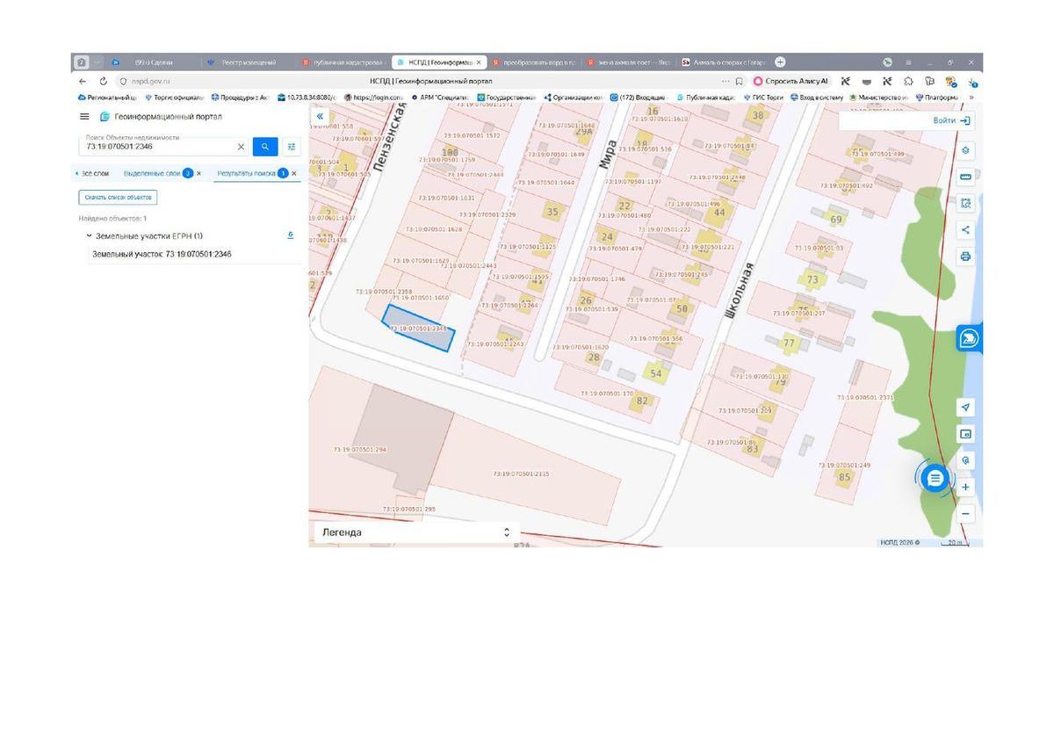
Task: Activate the area search selection tool
Action: 965,203
